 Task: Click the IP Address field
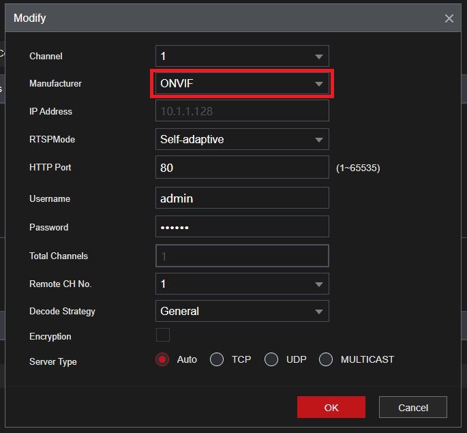(242, 111)
